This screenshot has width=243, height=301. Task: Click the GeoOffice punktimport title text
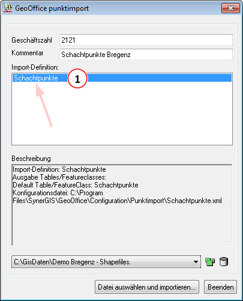point(52,8)
